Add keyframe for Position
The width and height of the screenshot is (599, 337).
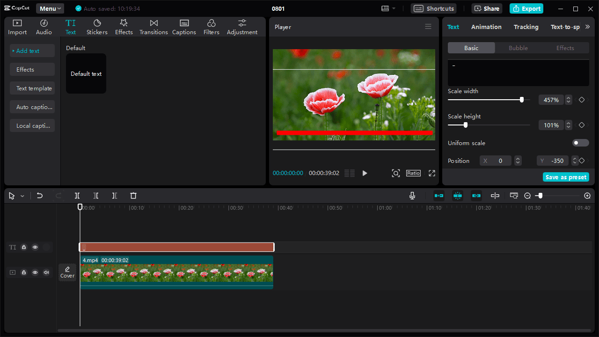click(582, 161)
